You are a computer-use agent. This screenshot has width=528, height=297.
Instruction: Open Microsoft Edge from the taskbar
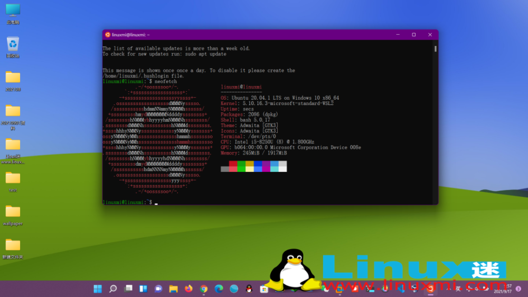(219, 289)
